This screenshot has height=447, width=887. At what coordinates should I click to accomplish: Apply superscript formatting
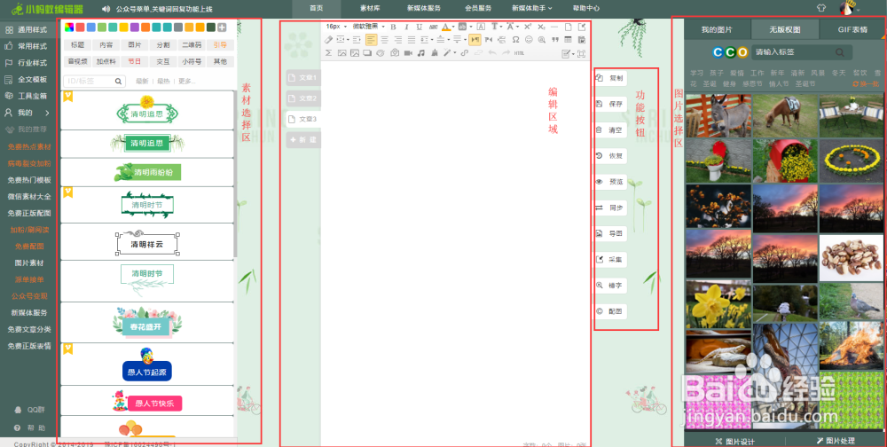coord(527,27)
